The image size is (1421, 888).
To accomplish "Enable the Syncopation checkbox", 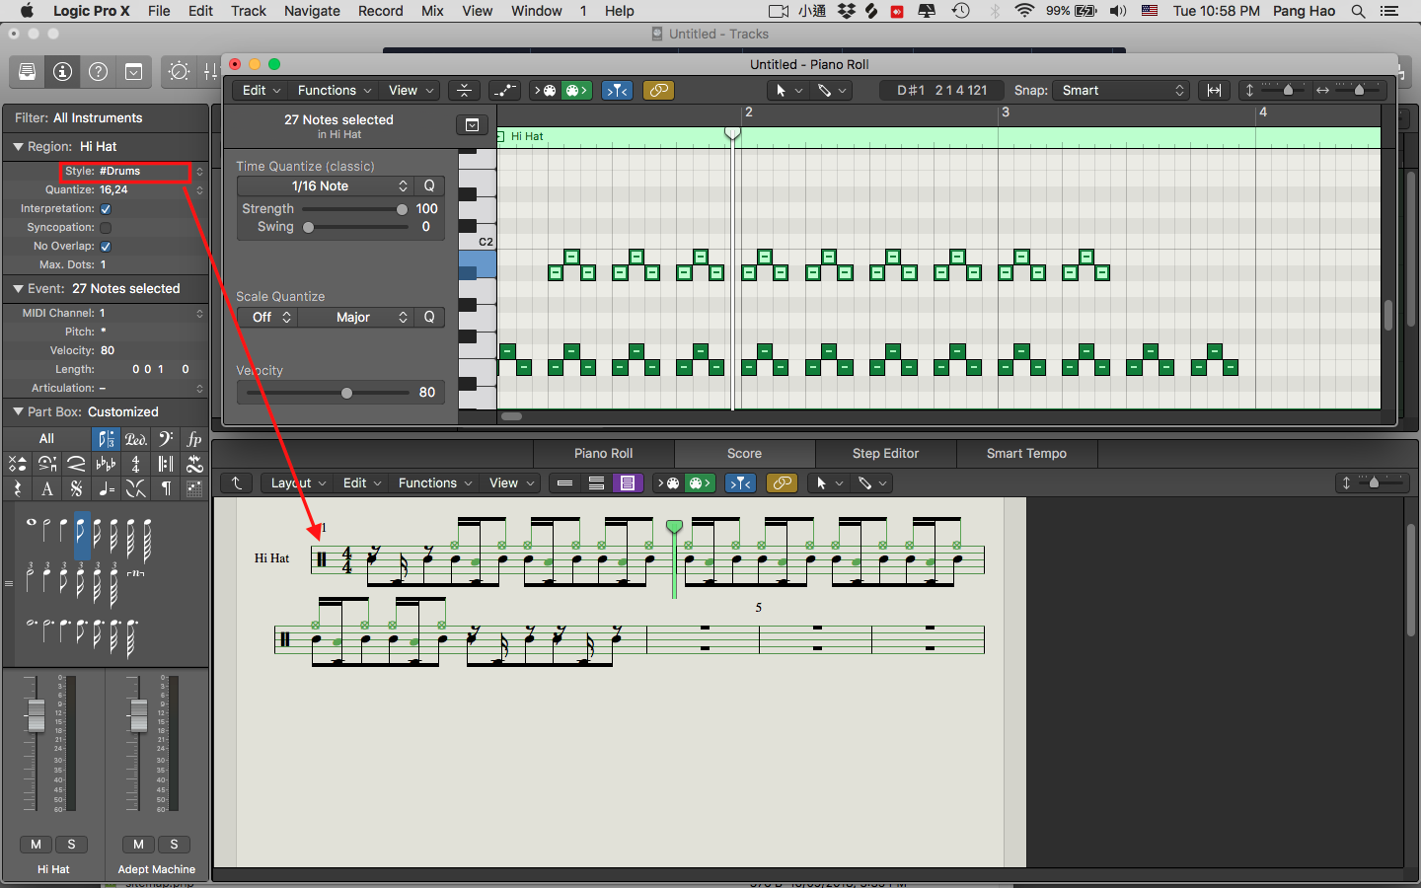I will [106, 228].
